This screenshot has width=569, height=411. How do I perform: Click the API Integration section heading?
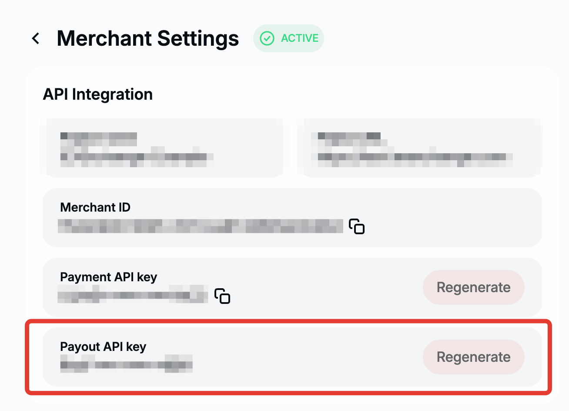pyautogui.click(x=98, y=94)
